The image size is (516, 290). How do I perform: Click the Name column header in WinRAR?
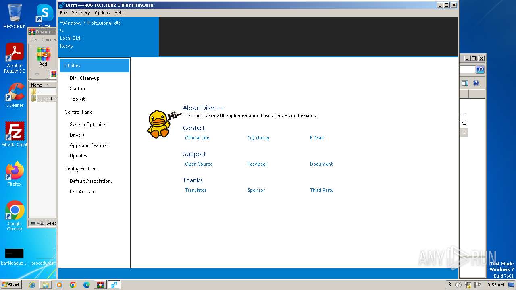click(x=42, y=85)
